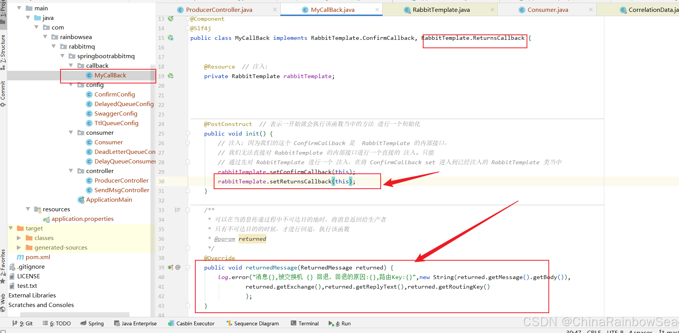Screen dimensions: 679x333
Task: Select TtlQueueConfig in the project tree
Action: coord(116,123)
